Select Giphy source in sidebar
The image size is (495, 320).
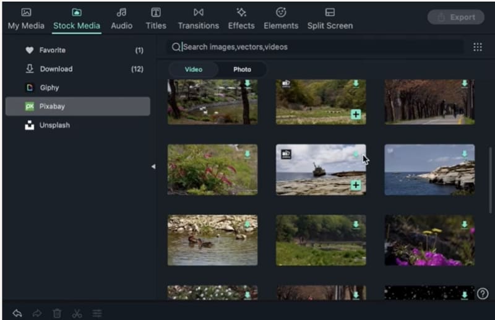pos(78,87)
